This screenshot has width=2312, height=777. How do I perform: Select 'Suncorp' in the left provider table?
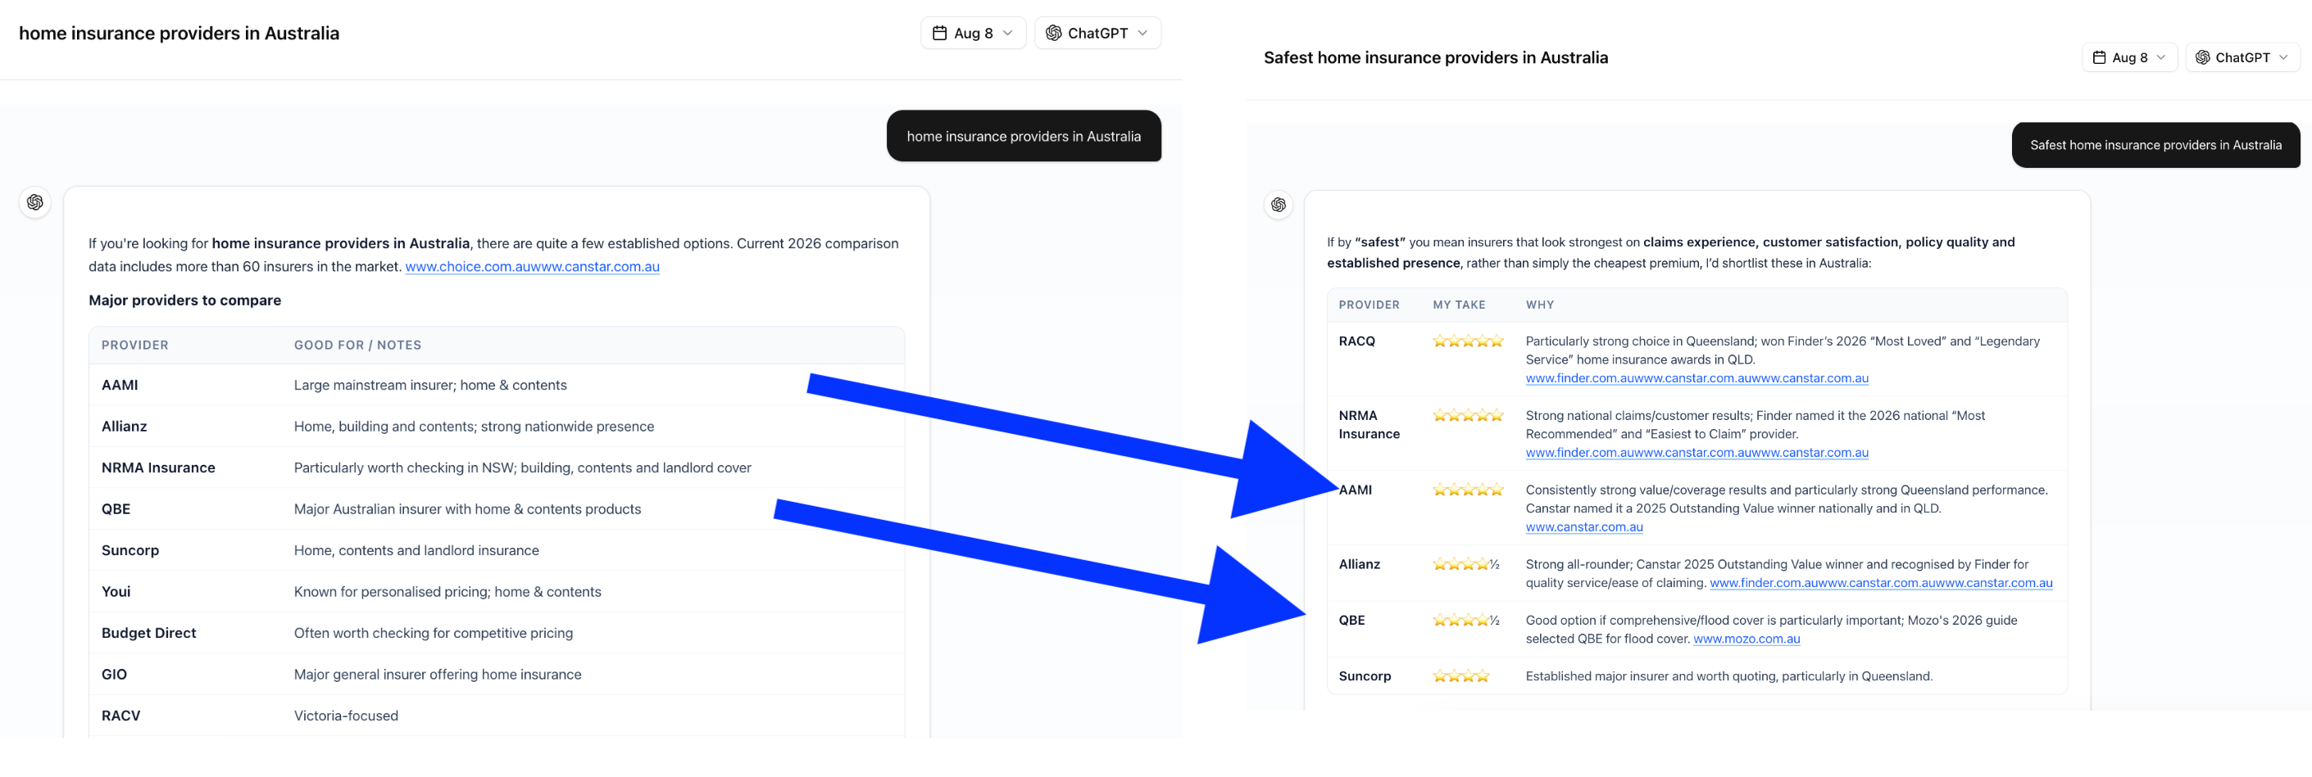[130, 550]
